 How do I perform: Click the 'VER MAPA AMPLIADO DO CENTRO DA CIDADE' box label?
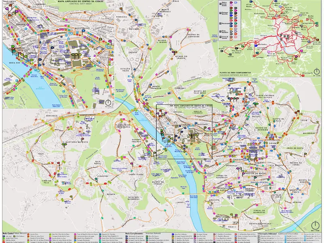coord(190,106)
